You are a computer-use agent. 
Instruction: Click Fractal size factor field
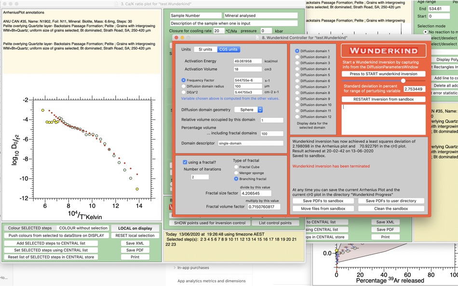(256, 193)
